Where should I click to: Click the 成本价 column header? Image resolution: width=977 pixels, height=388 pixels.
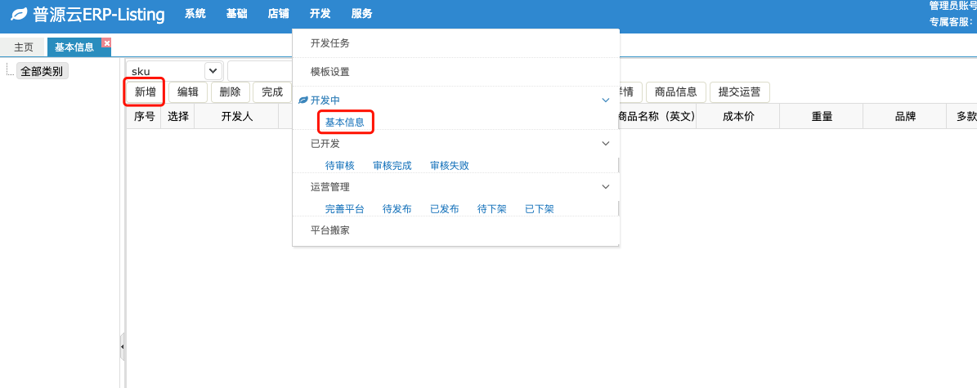point(738,117)
